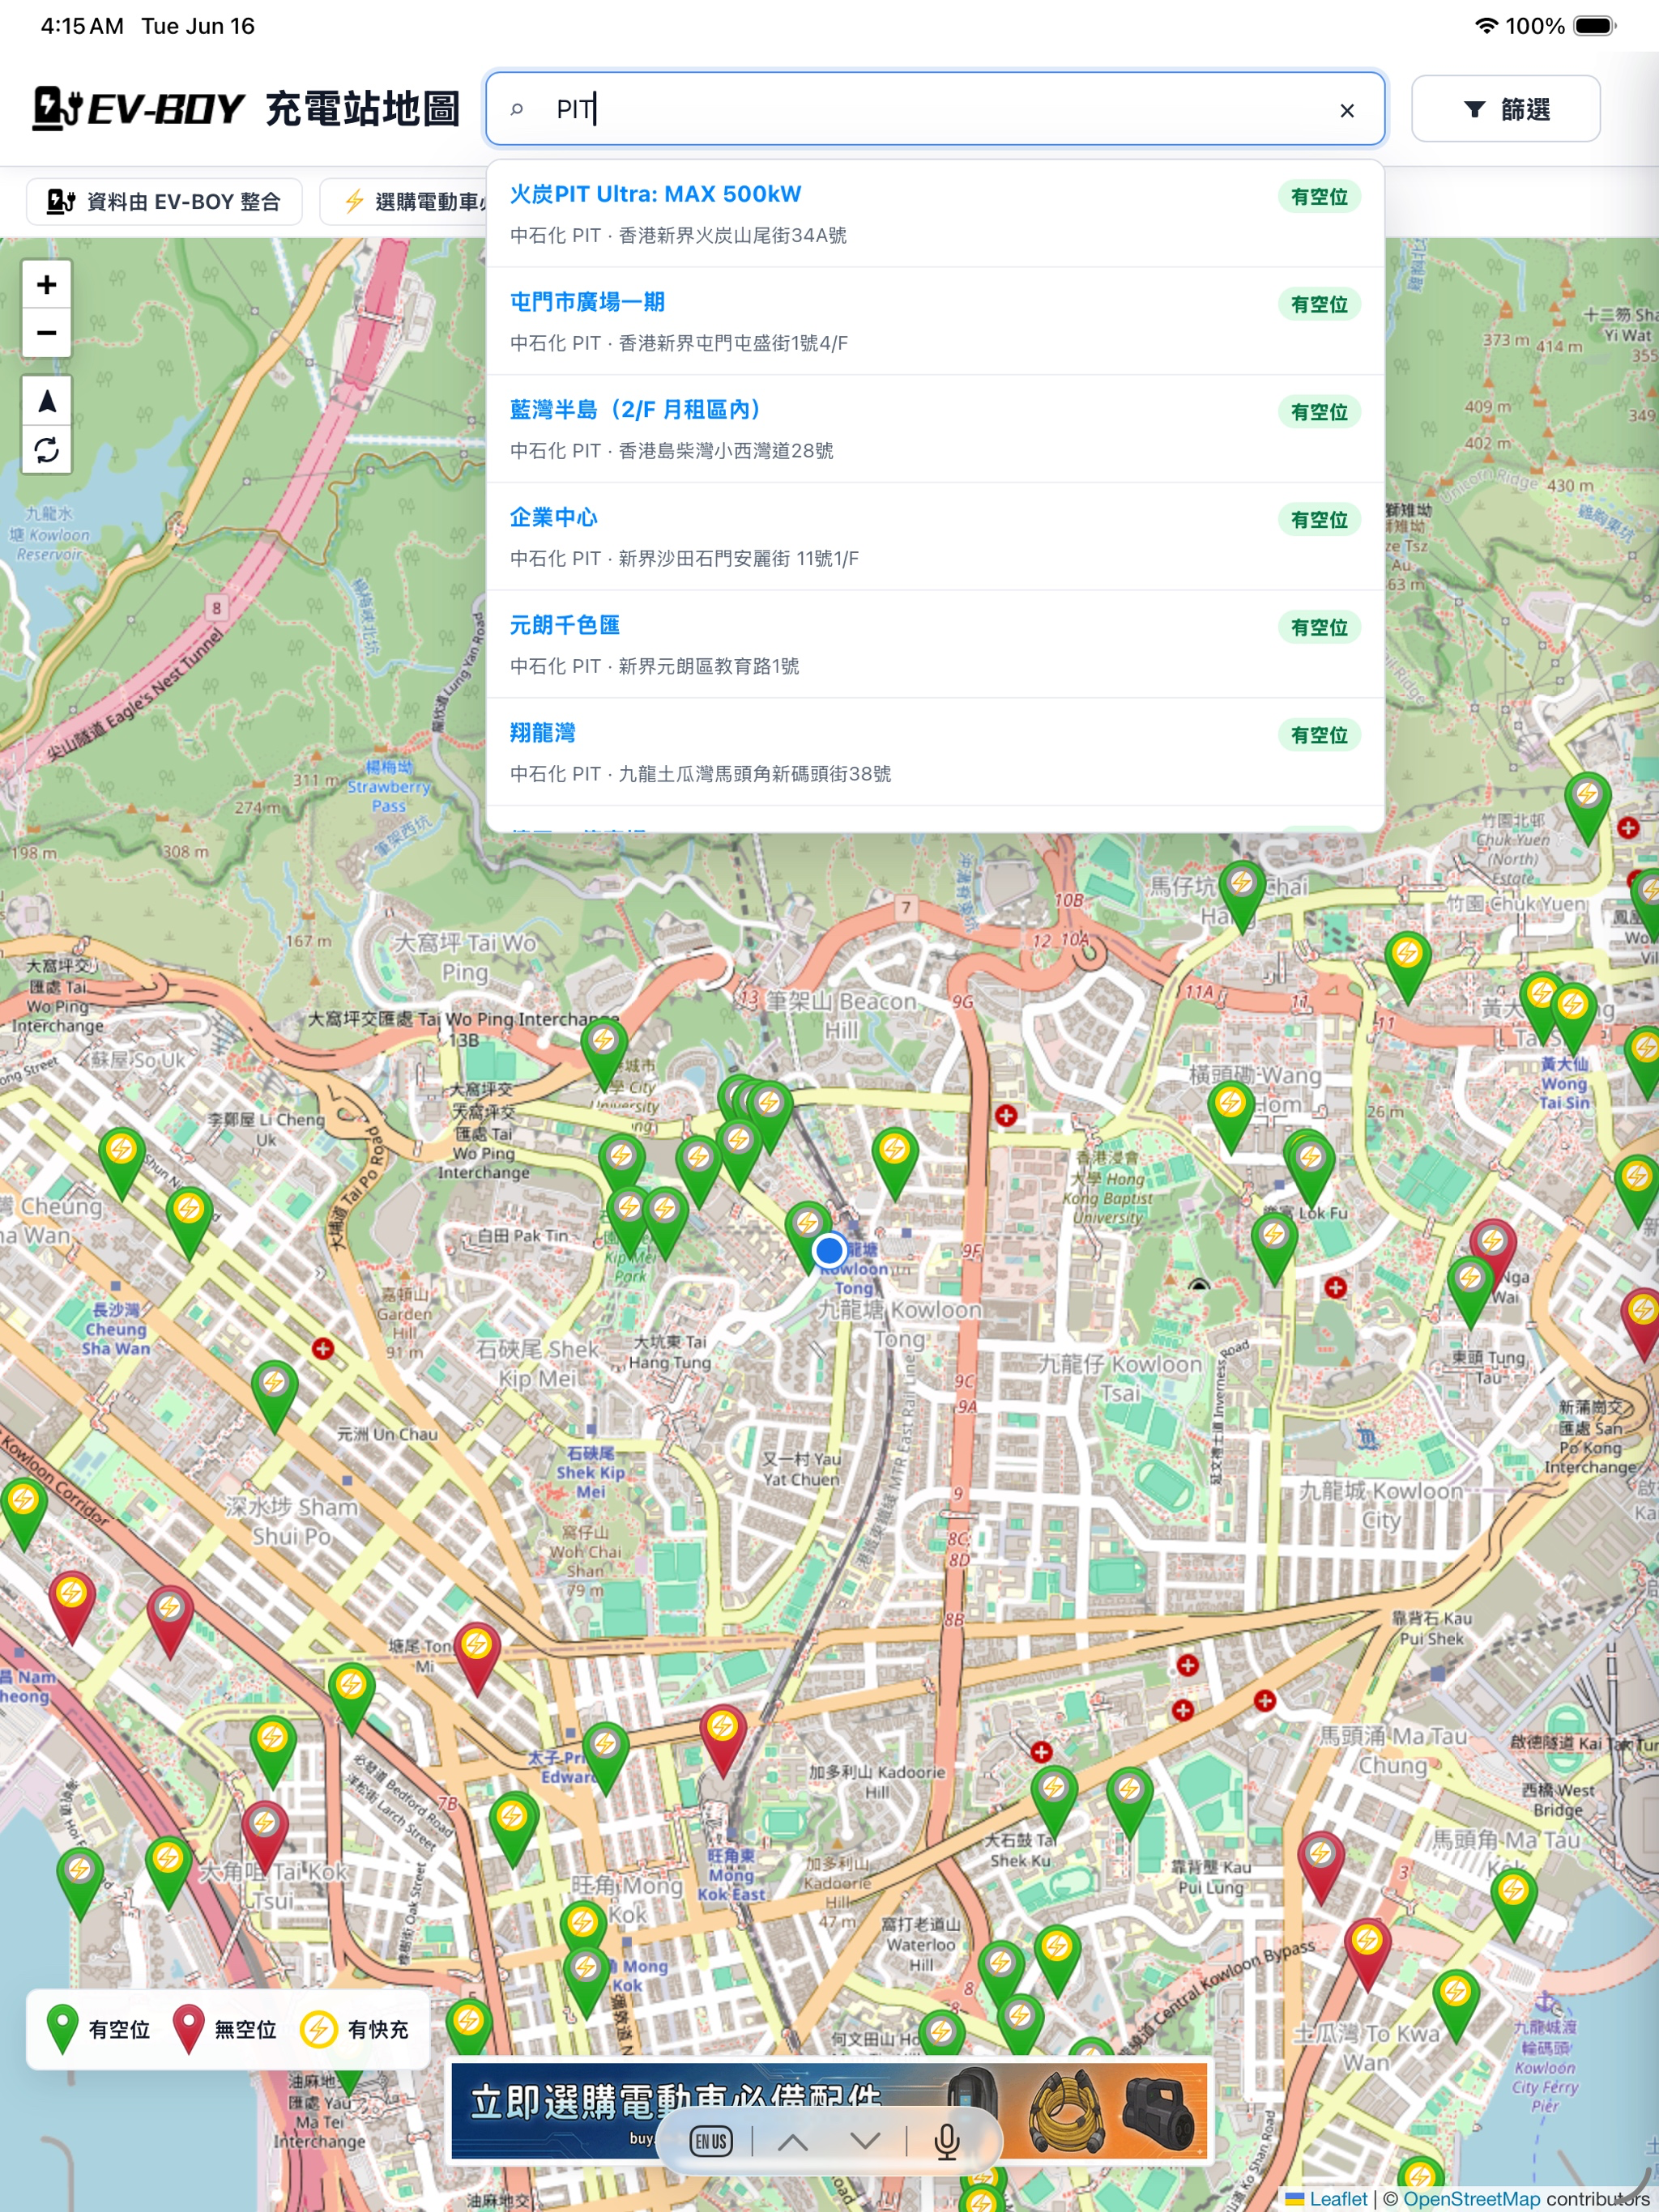Tap the red 無空位 legend entry
Viewport: 1659px width, 2212px height.
[225, 2029]
